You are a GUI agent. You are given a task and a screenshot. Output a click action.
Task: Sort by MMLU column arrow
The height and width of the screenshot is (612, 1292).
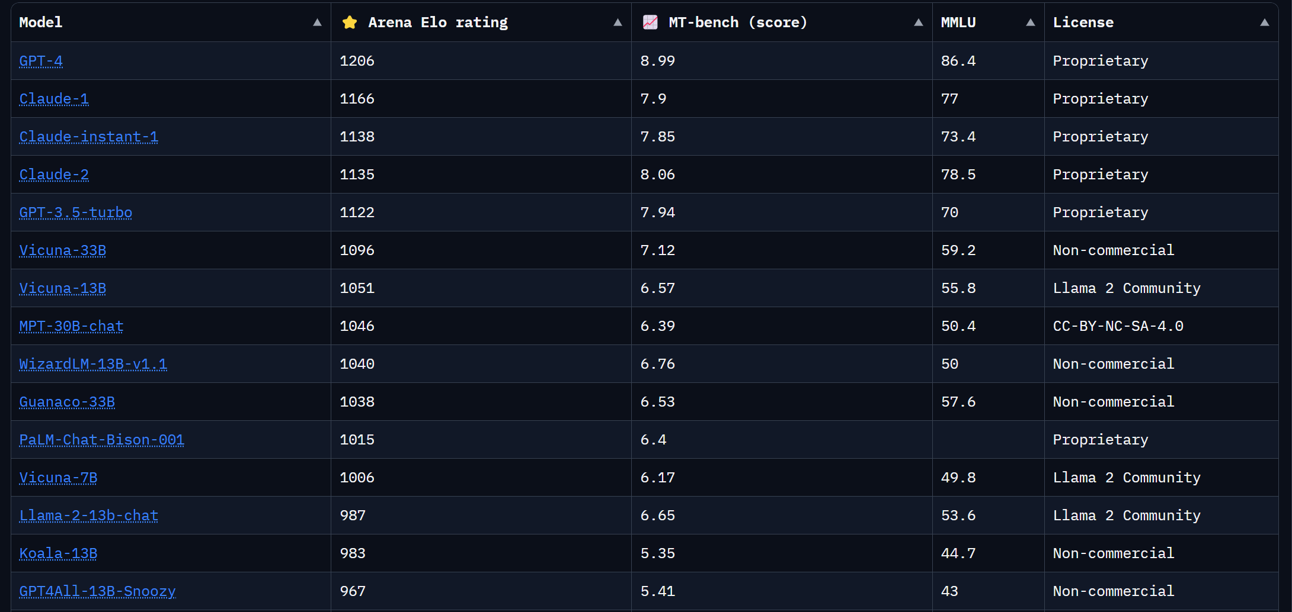pyautogui.click(x=1031, y=22)
